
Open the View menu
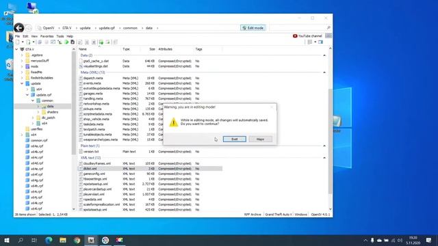(x=34, y=36)
